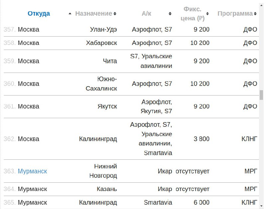This screenshot has height=209, width=266.
Task: Click scrollbar down arrow at bottom right
Action: point(261,206)
